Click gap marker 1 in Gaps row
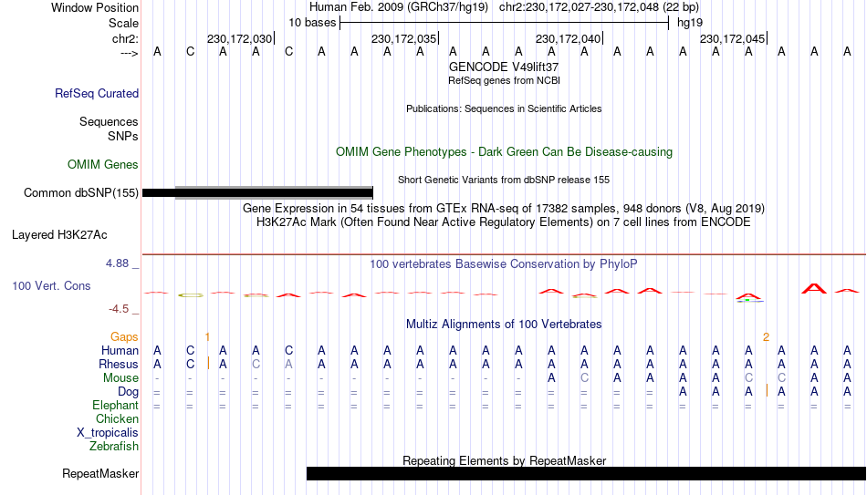 (x=207, y=337)
